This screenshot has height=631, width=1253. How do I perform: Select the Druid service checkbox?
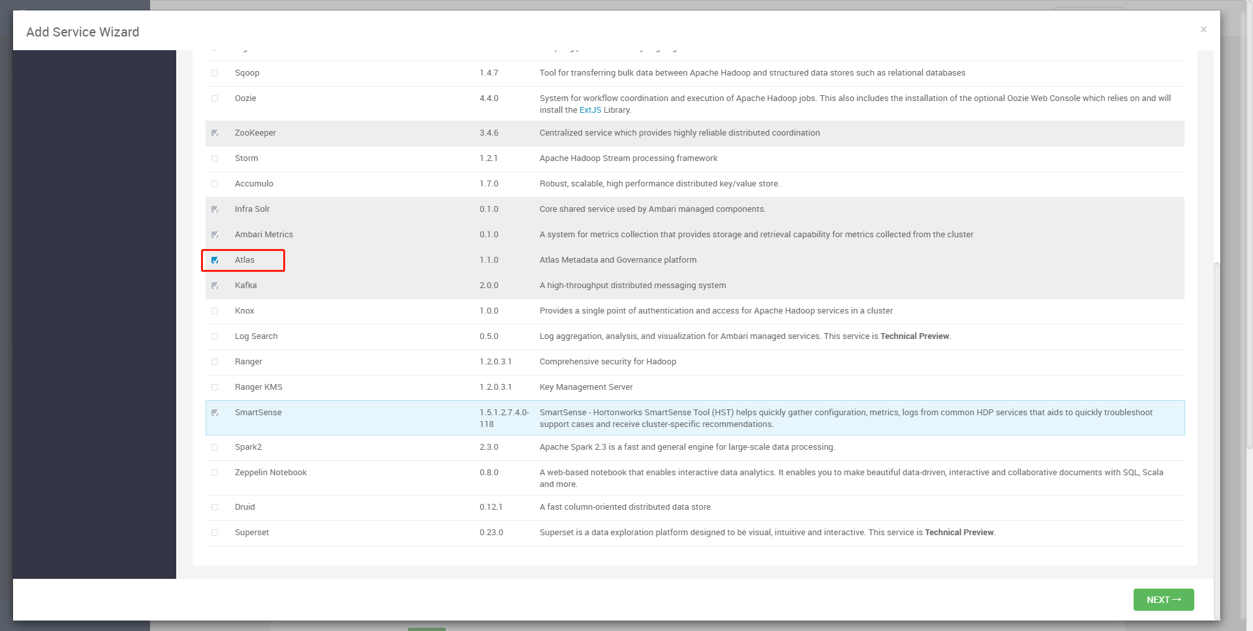[x=215, y=507]
